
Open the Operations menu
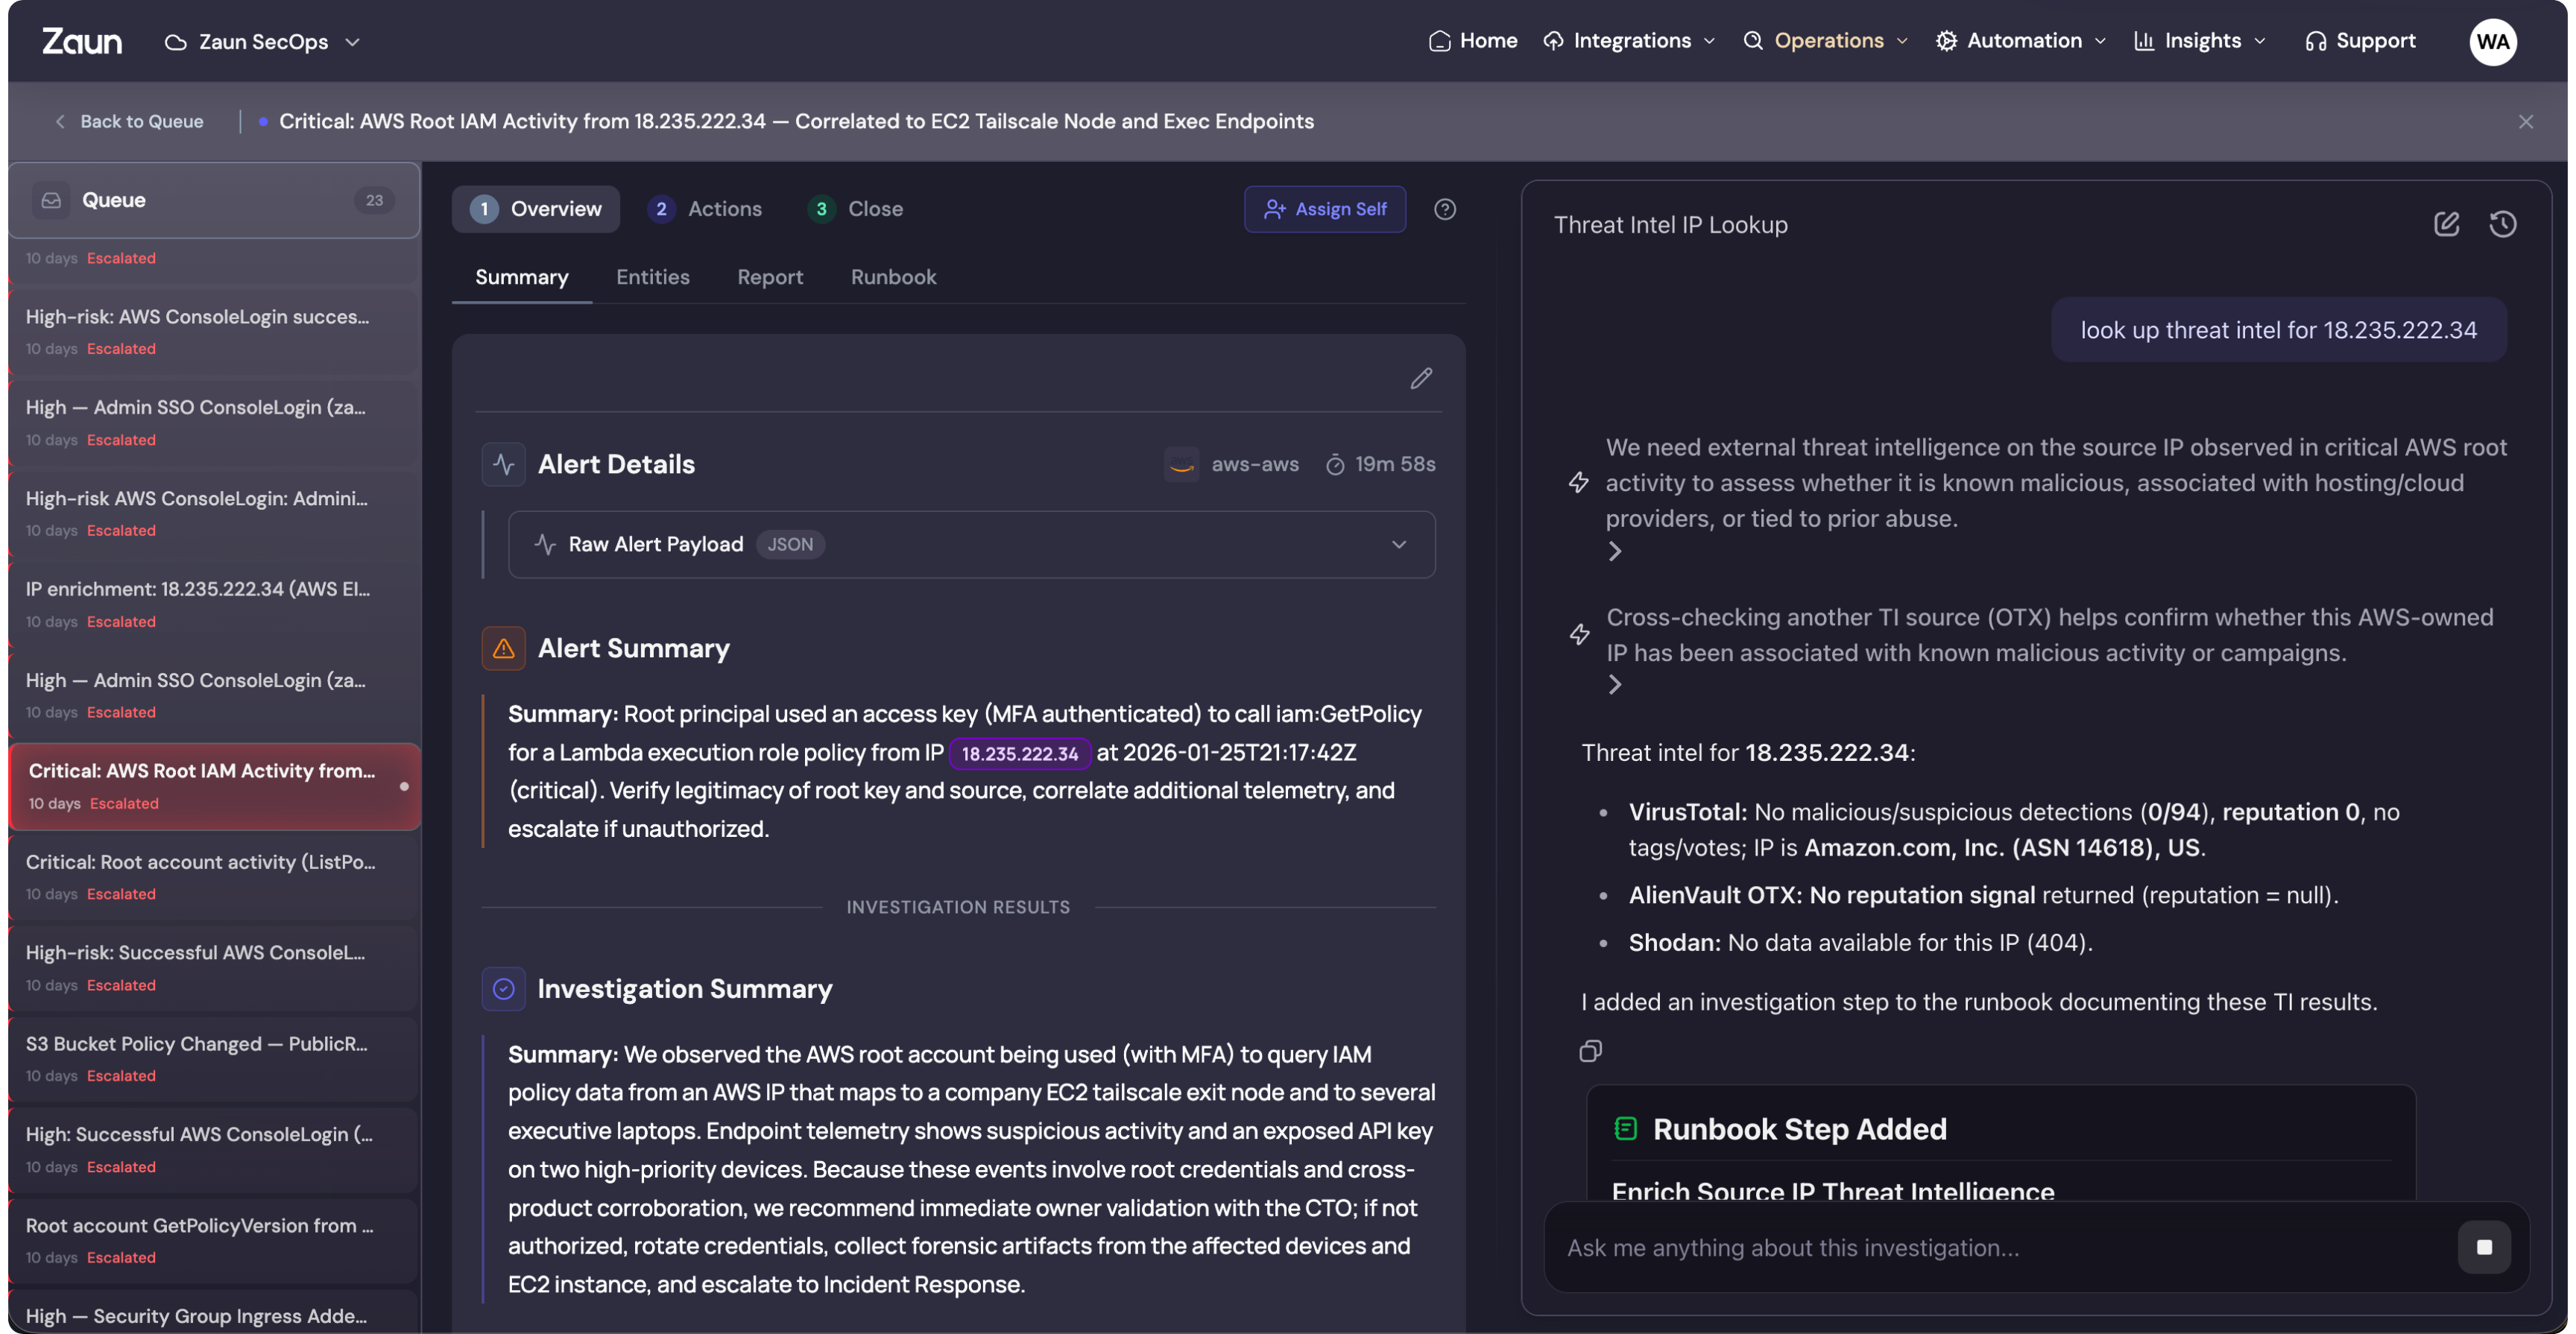[1826, 41]
